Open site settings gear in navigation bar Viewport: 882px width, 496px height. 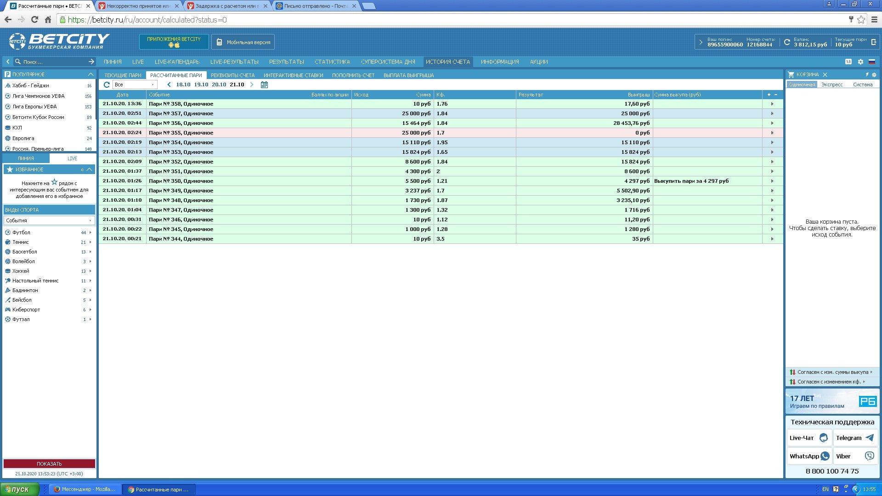point(860,62)
